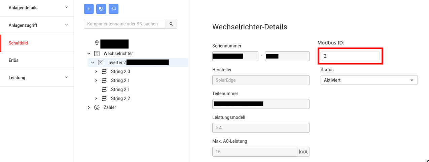Viewport: 429px width, 162px height.
Task: Expand the Zähler tree node
Action: [89, 107]
